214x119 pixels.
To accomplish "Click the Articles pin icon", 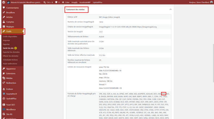I will [4, 17].
